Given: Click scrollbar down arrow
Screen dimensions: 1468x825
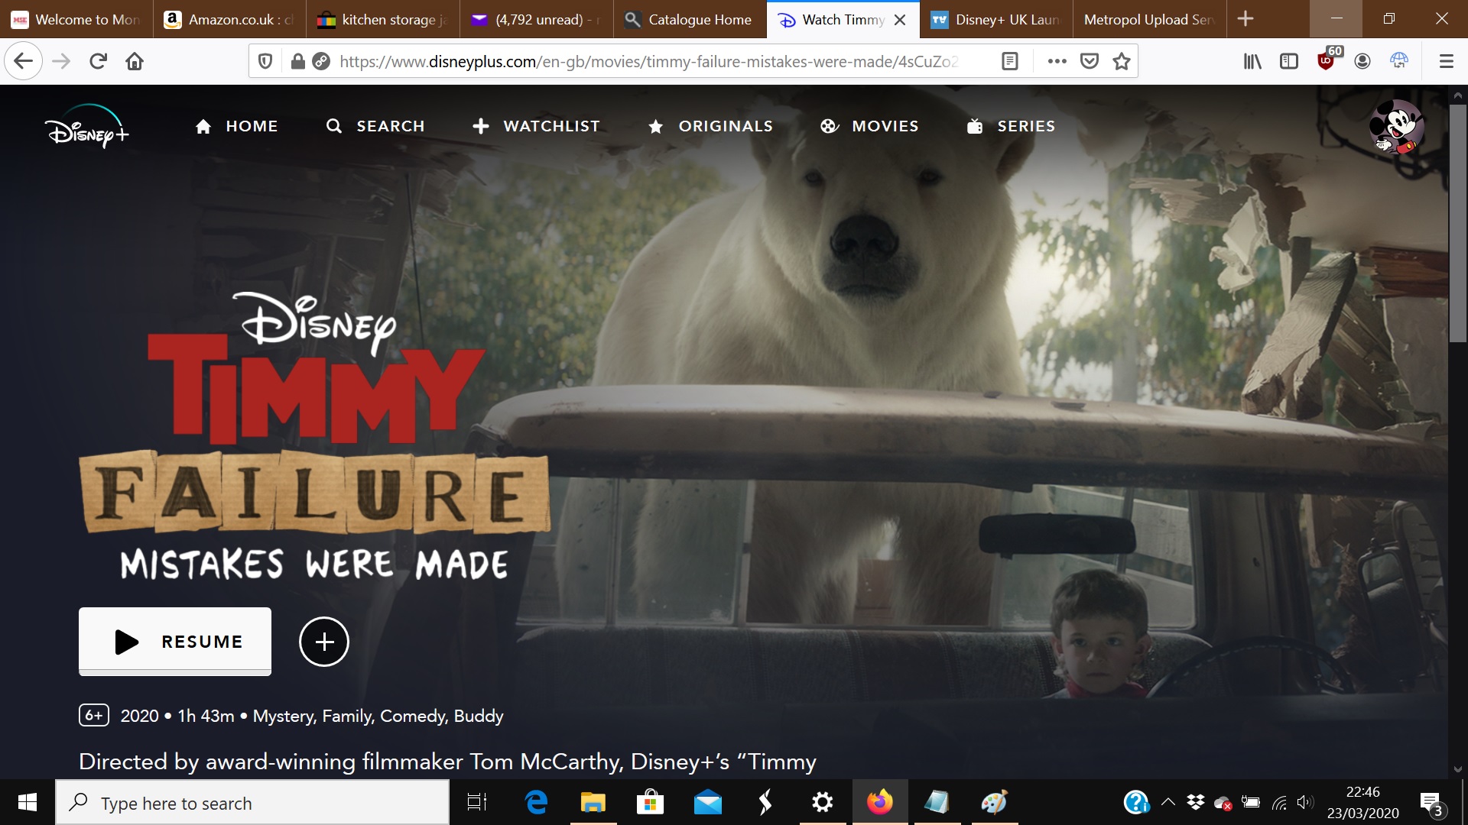Looking at the screenshot, I should [x=1458, y=769].
